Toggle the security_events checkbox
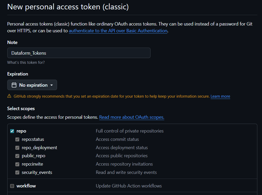 17,173
